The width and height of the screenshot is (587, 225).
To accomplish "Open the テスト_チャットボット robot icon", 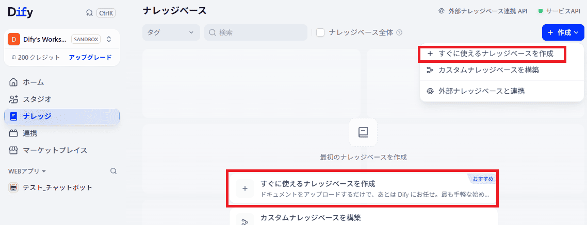I will coord(13,187).
